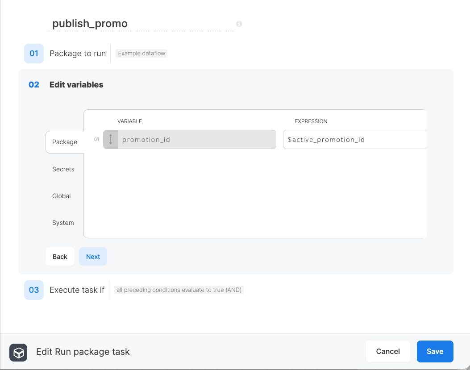The height and width of the screenshot is (370, 470).
Task: Show the System variables tab
Action: [63, 223]
